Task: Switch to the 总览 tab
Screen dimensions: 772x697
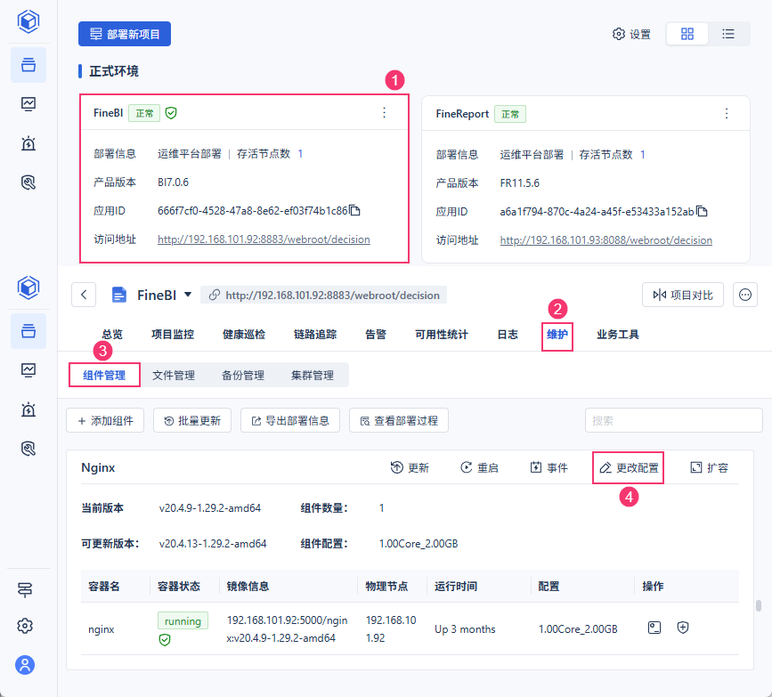Action: (x=112, y=335)
